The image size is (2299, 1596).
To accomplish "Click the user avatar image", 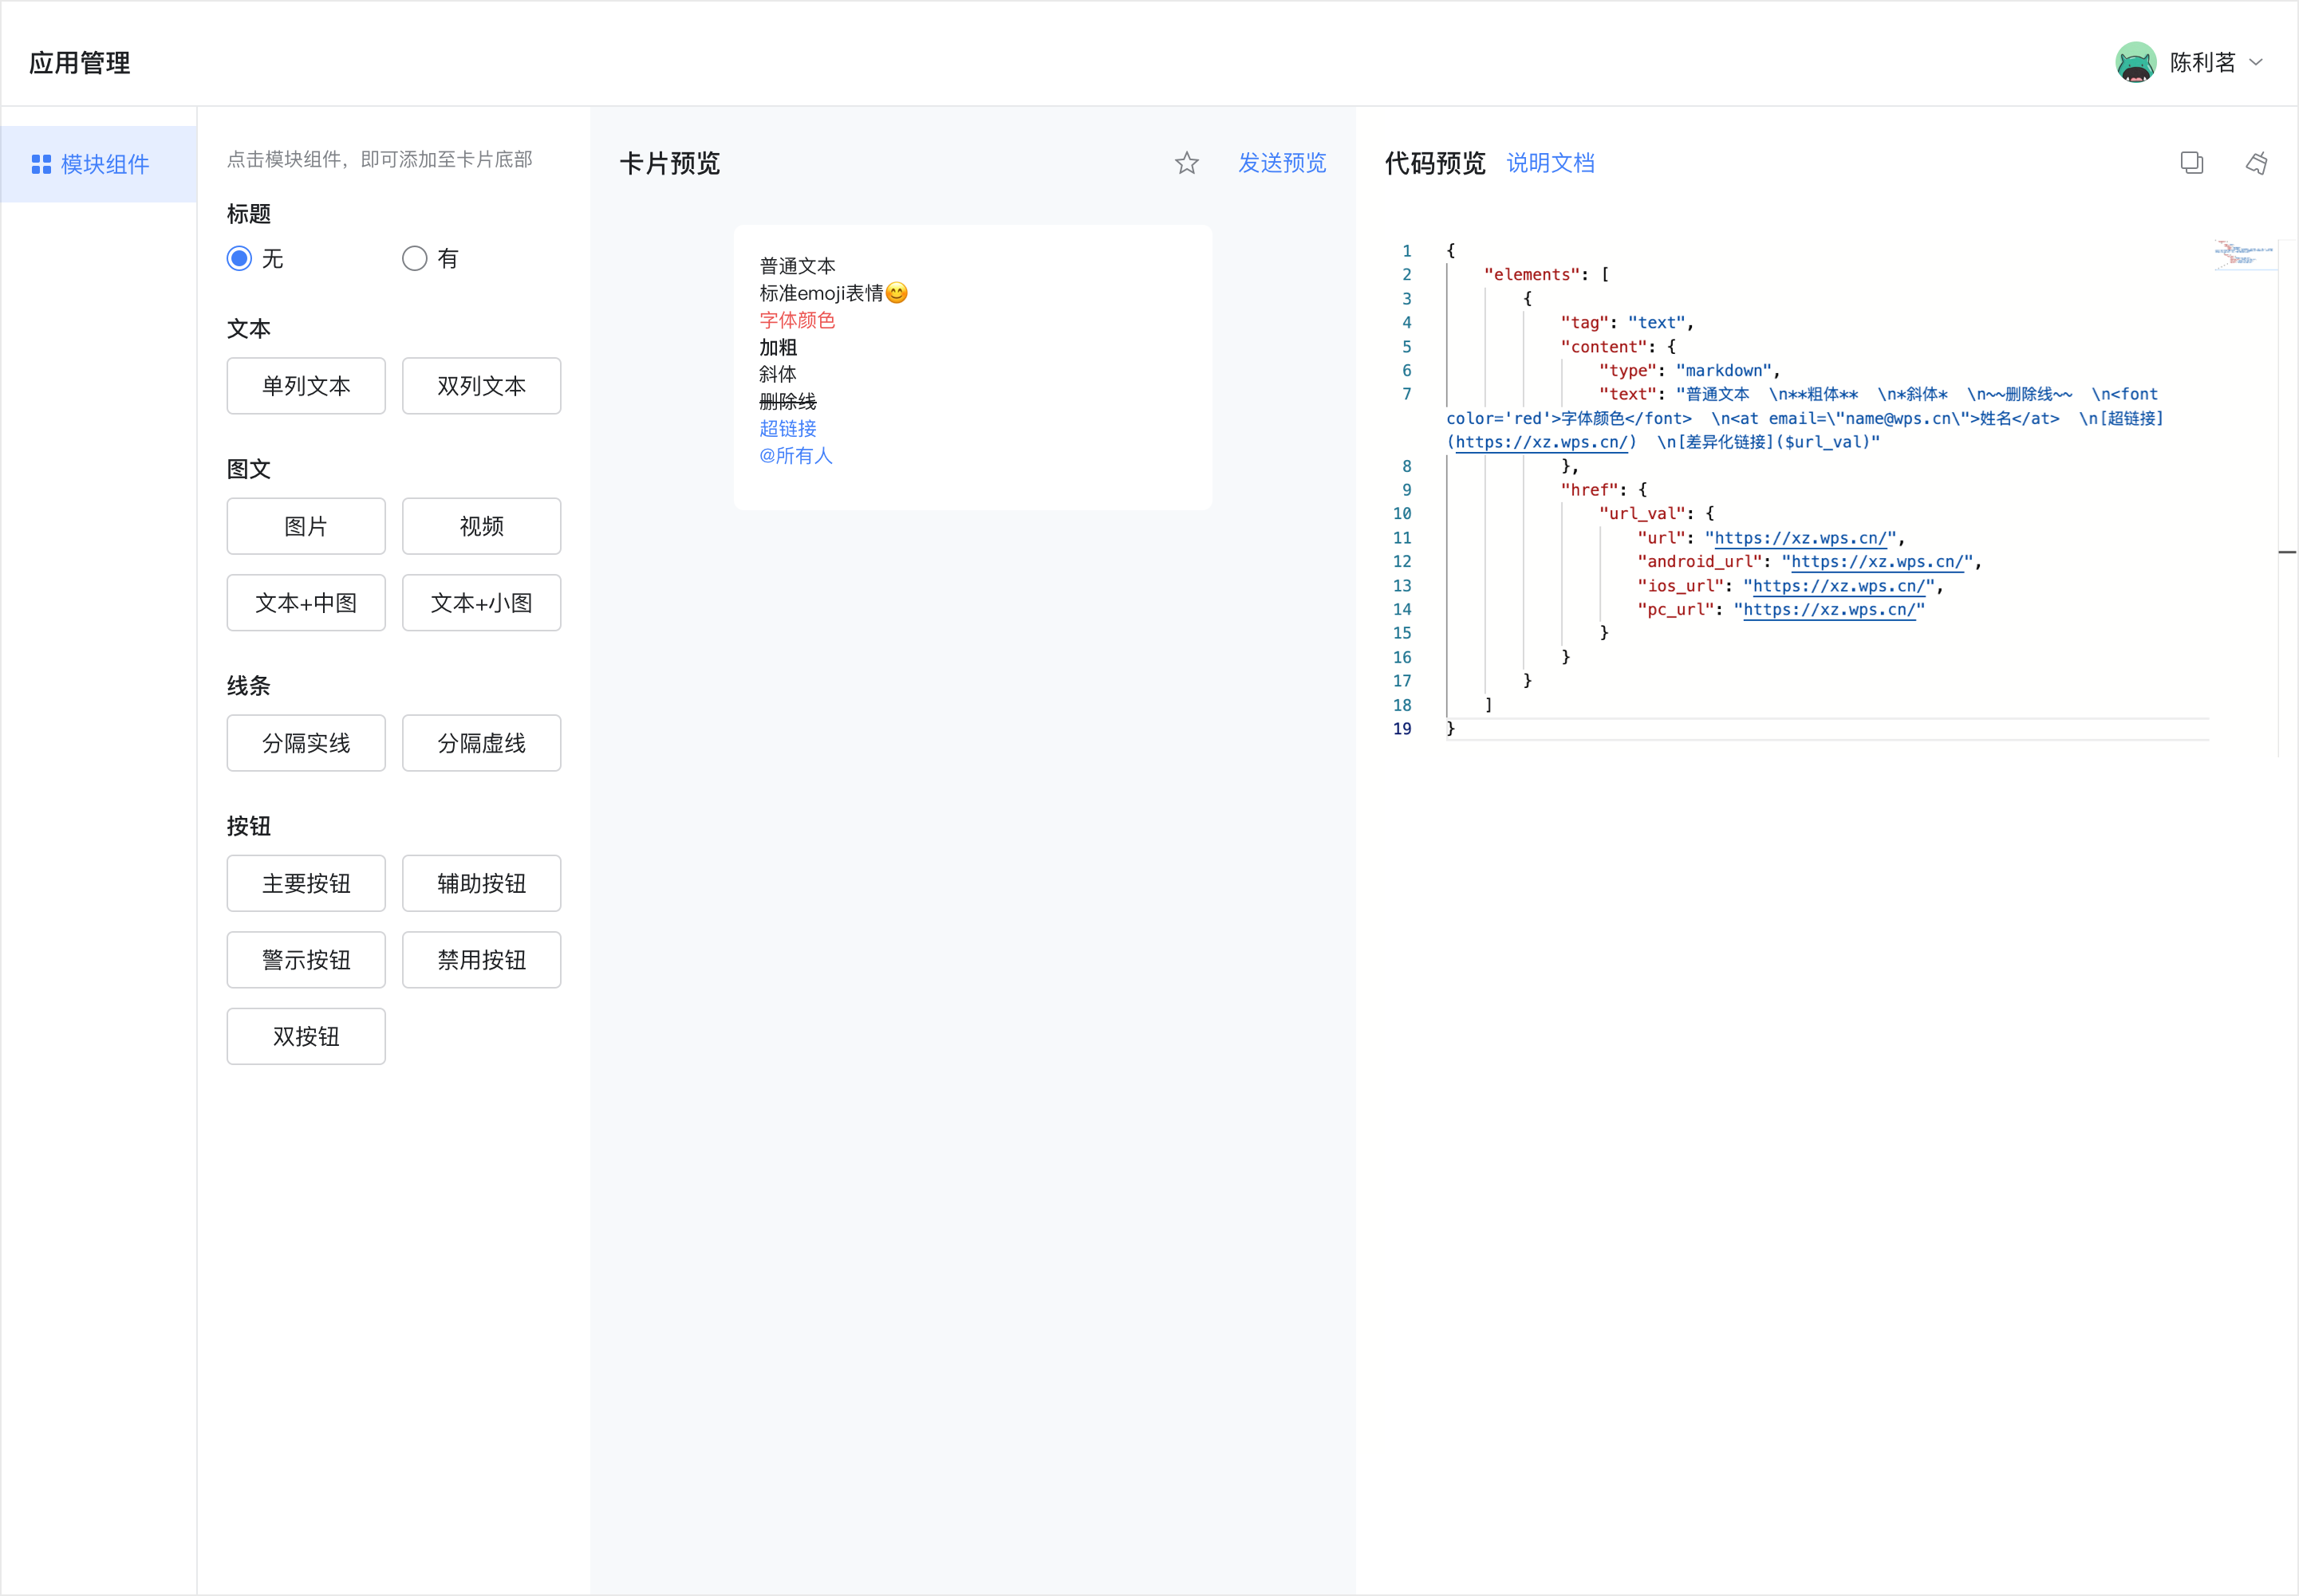I will pos(2136,62).
